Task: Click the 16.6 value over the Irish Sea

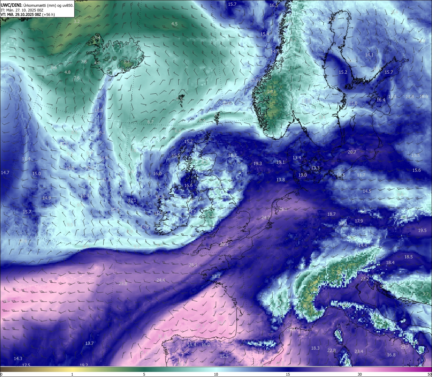Action: pyautogui.click(x=188, y=186)
